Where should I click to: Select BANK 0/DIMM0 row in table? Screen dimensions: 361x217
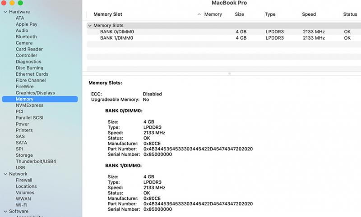pyautogui.click(x=117, y=32)
